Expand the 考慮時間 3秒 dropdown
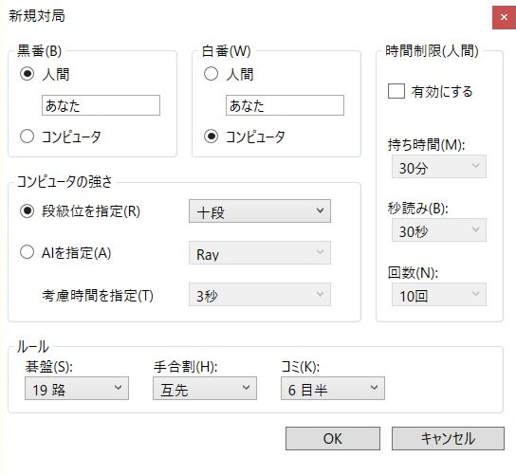Screen dimensions: 516x475 coord(260,295)
